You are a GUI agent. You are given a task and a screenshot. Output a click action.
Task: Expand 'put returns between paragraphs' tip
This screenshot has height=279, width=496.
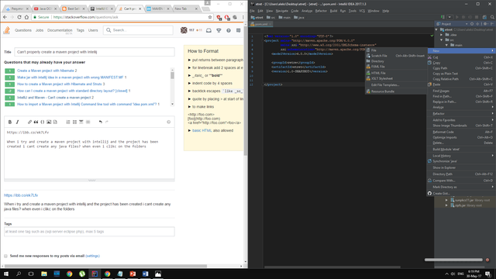(x=189, y=60)
